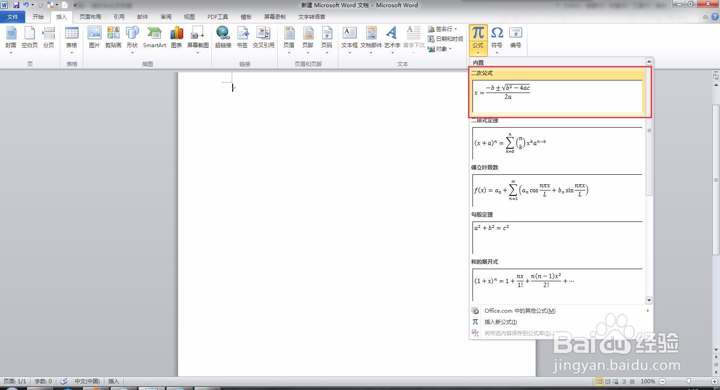Open Word help question-mark icon
This screenshot has width=720, height=390.
[715, 17]
